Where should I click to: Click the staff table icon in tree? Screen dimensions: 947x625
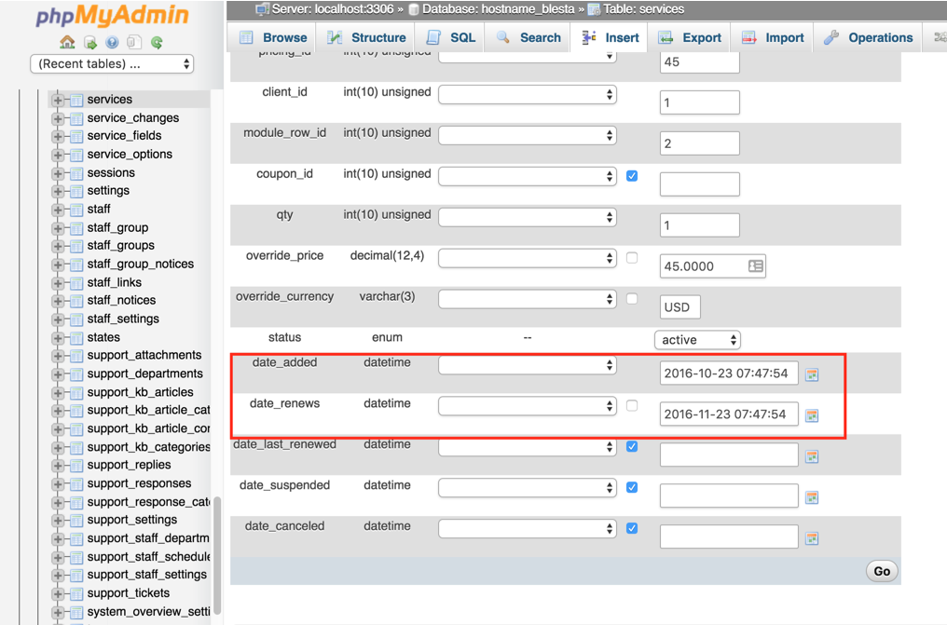pos(76,210)
